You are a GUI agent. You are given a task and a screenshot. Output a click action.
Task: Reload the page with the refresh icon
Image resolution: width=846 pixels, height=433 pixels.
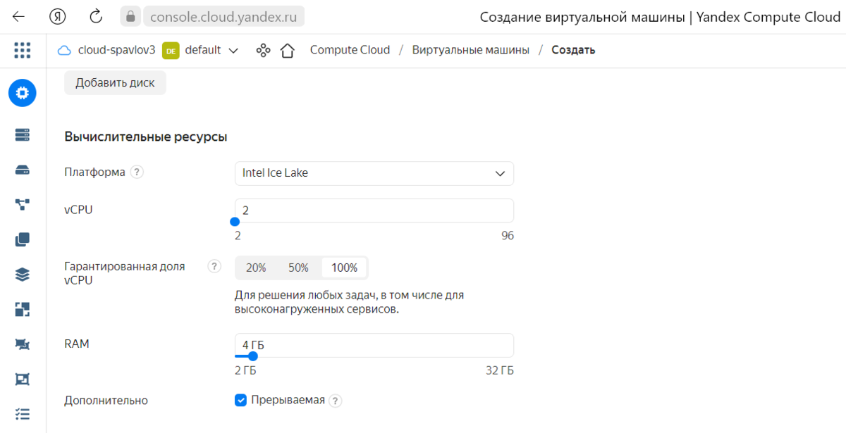coord(97,17)
